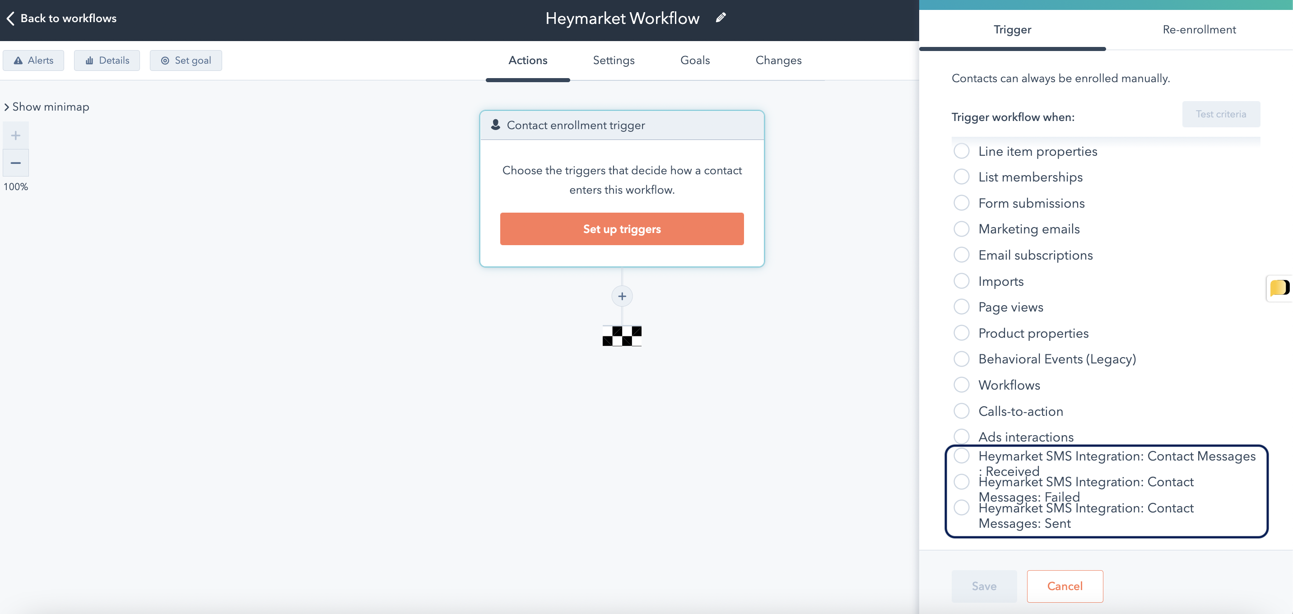
Task: Click the back arrow to return to workflows
Action: (10, 18)
